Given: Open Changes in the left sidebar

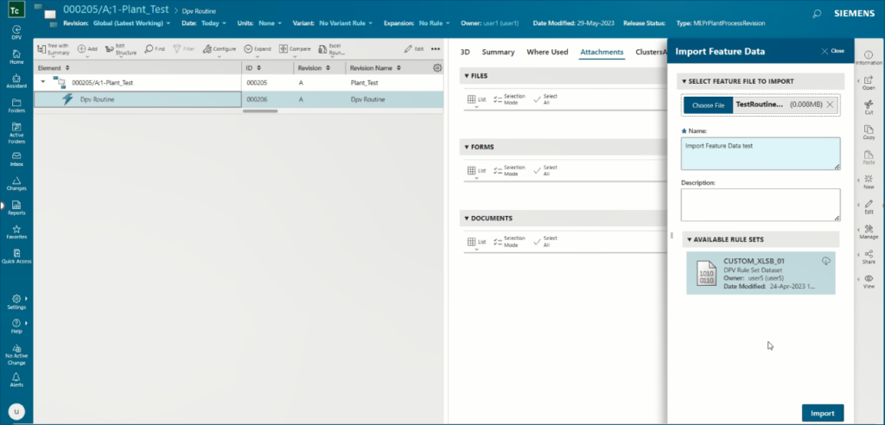Looking at the screenshot, I should pyautogui.click(x=16, y=183).
